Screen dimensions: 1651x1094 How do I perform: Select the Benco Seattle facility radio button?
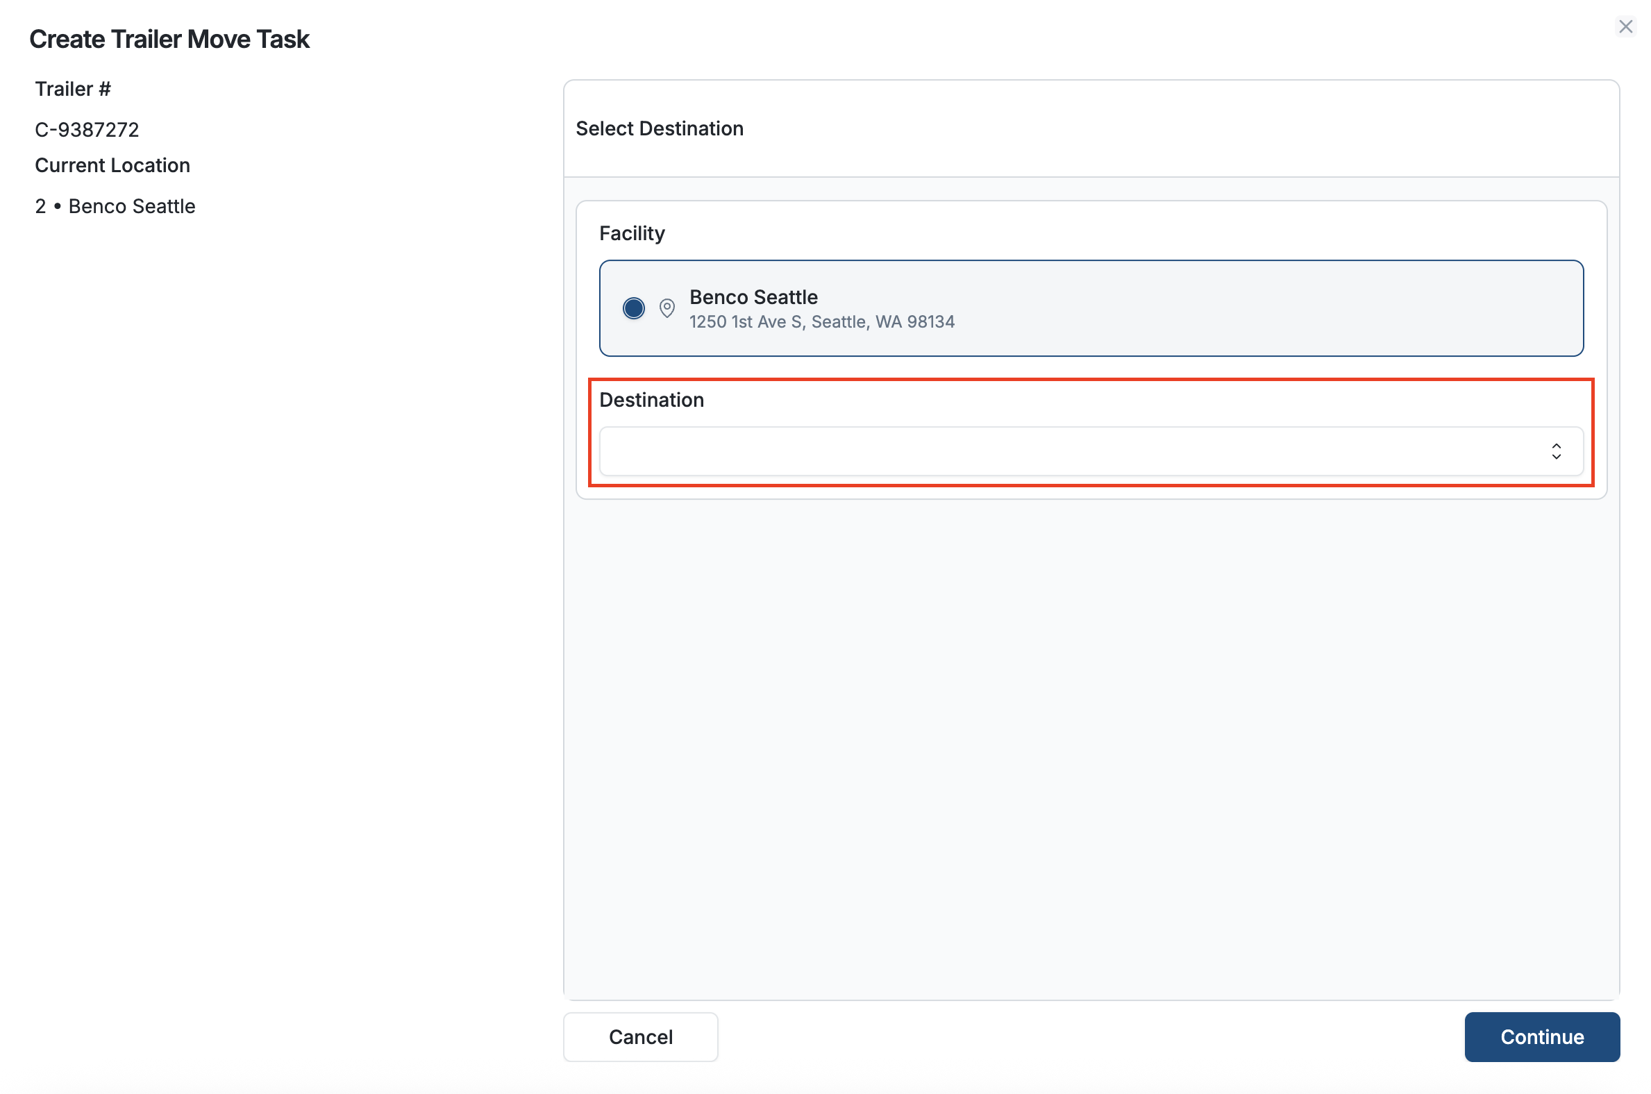pyautogui.click(x=633, y=308)
